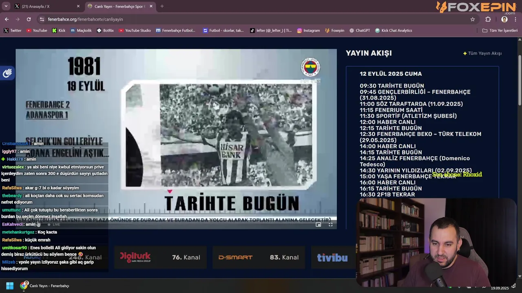
Task: Click the YAYIN AKIŞI heading
Action: 369,53
